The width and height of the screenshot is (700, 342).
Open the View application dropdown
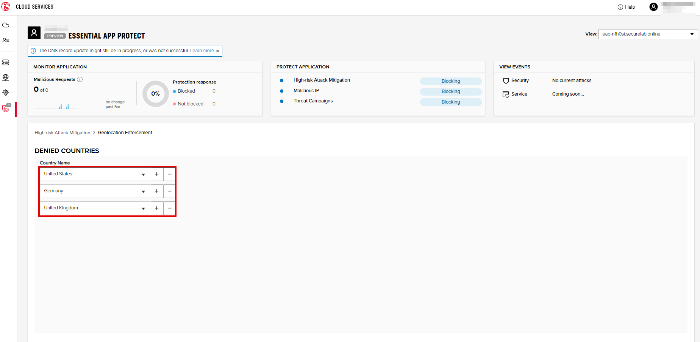tap(648, 34)
